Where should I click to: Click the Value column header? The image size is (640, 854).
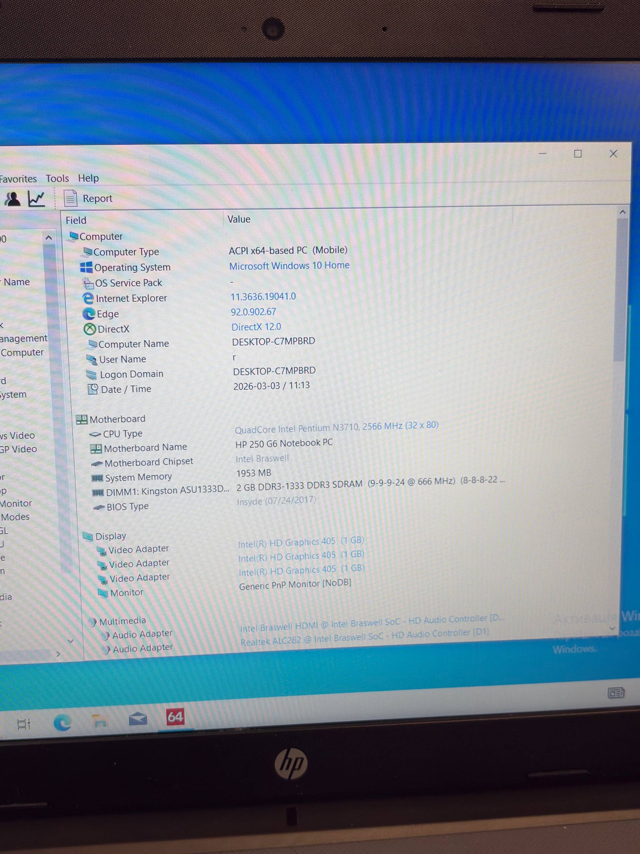click(x=238, y=219)
